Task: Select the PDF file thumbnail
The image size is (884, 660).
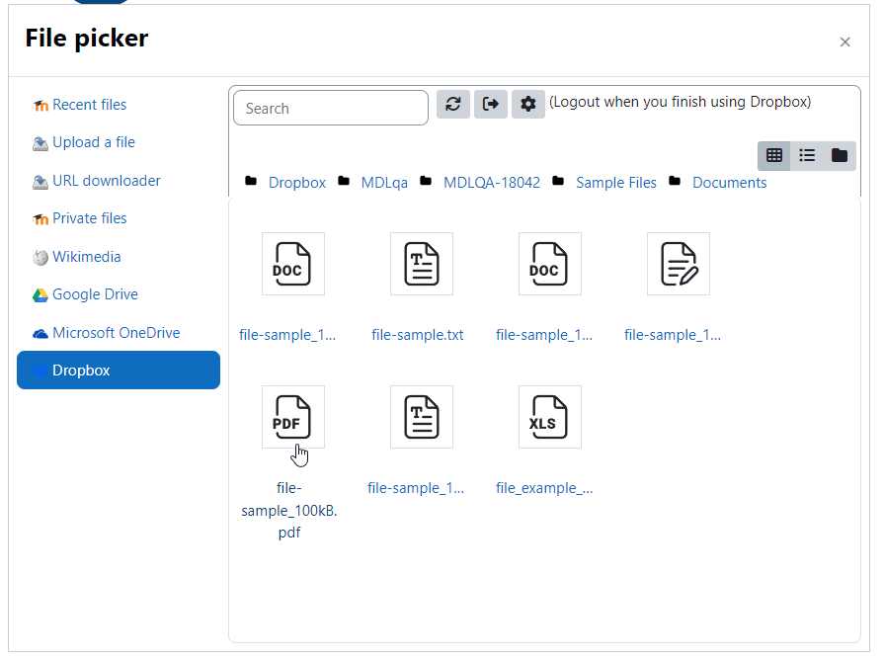Action: coord(293,417)
